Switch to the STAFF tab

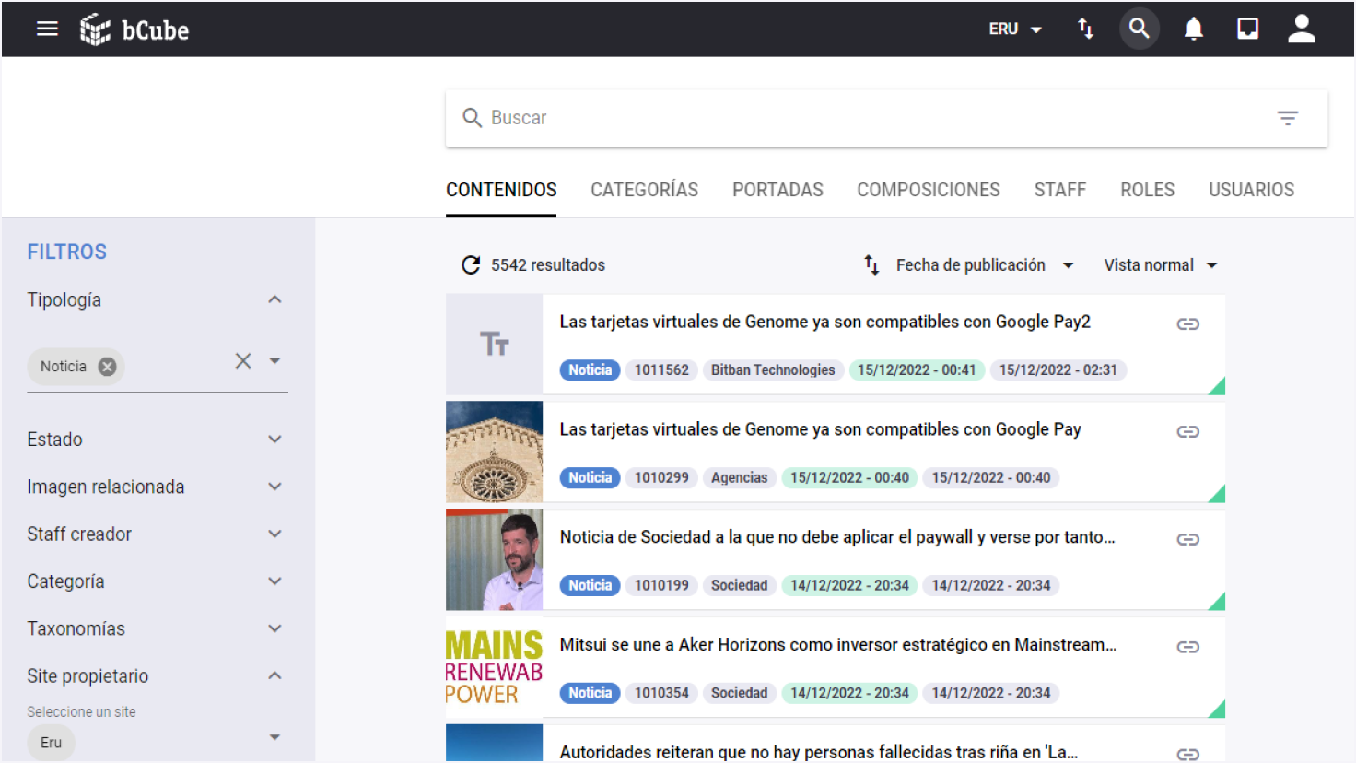tap(1060, 190)
